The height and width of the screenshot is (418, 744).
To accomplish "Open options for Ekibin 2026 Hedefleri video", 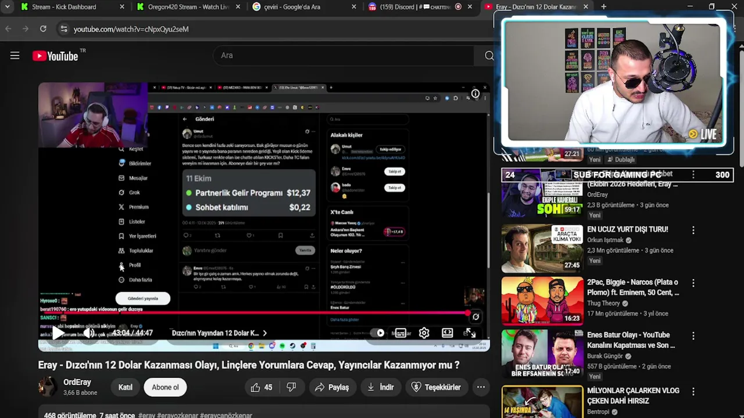I will point(693,175).
